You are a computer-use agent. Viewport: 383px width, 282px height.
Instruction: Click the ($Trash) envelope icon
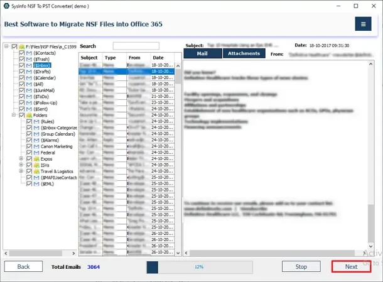30,59
